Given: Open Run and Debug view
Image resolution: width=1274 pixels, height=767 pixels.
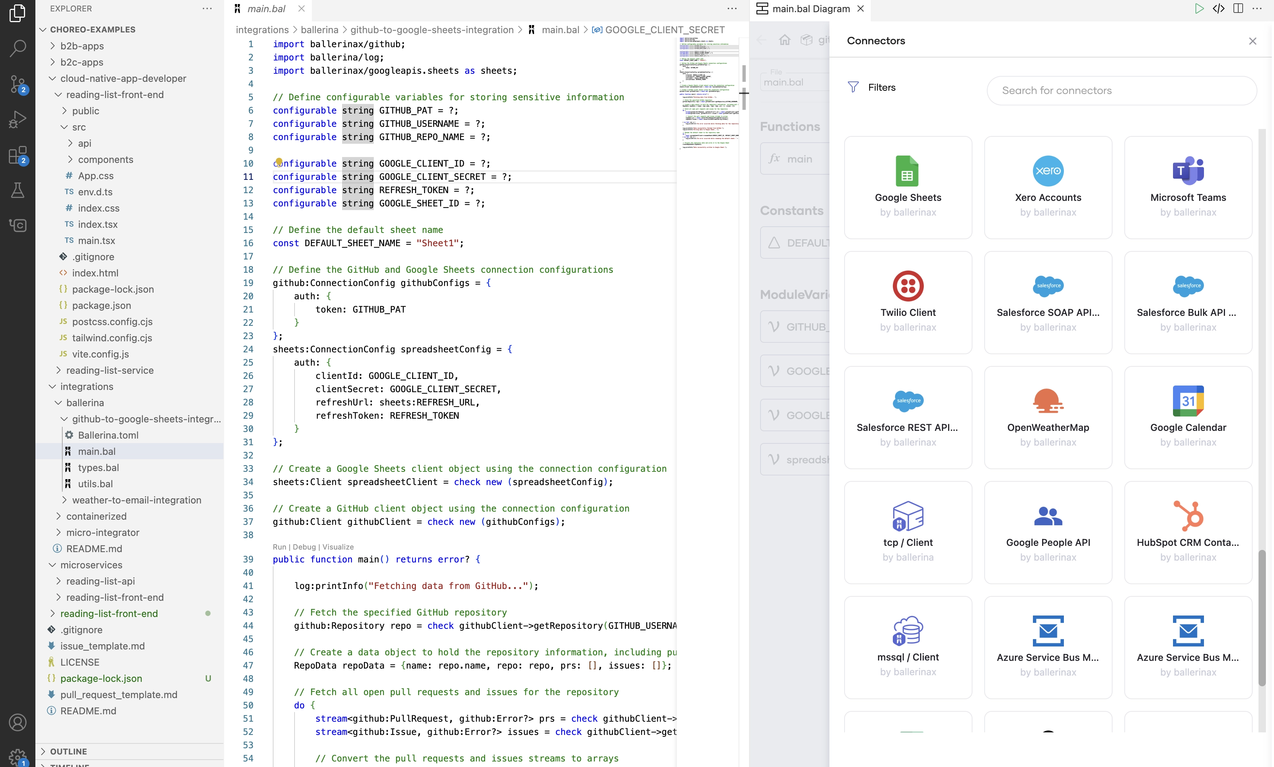Looking at the screenshot, I should point(18,119).
